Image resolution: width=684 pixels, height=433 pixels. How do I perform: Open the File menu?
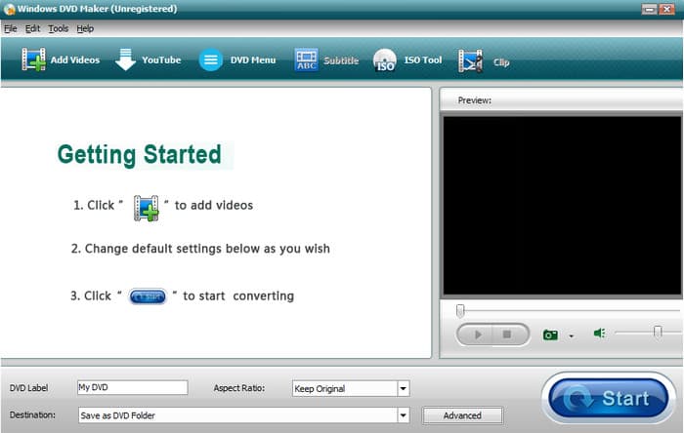[x=11, y=29]
